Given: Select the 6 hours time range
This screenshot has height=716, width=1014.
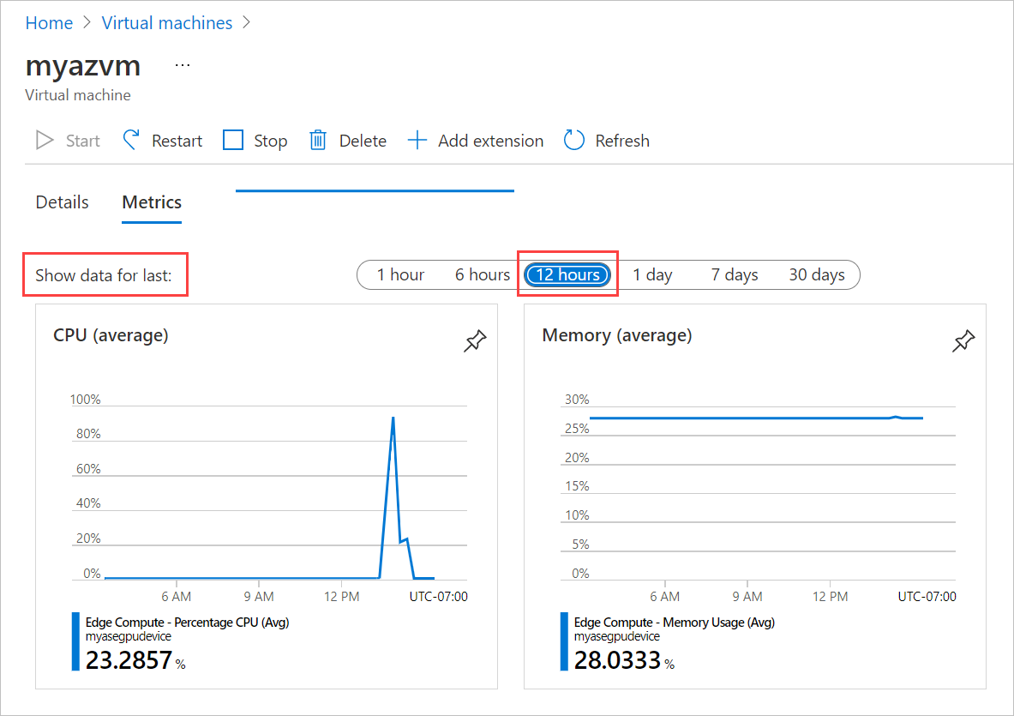Looking at the screenshot, I should (x=483, y=275).
